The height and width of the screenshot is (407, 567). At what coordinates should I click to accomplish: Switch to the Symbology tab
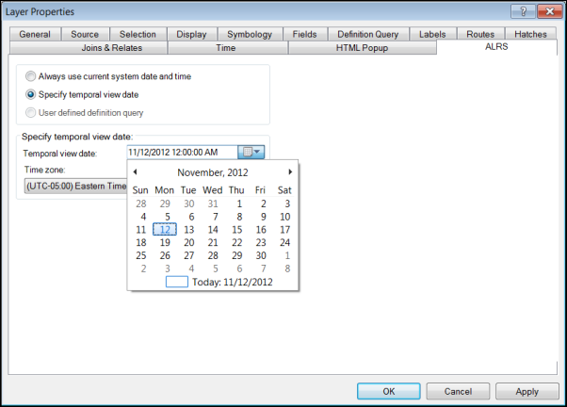point(250,34)
